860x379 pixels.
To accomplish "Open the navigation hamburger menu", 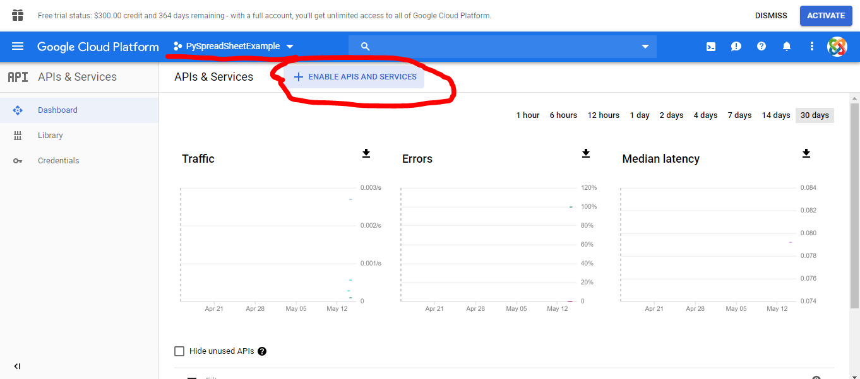I will (x=18, y=46).
